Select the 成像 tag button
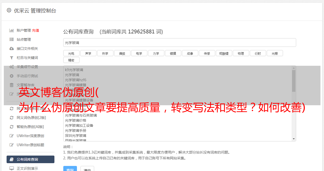This screenshot has width=324, height=171. (x=190, y=53)
